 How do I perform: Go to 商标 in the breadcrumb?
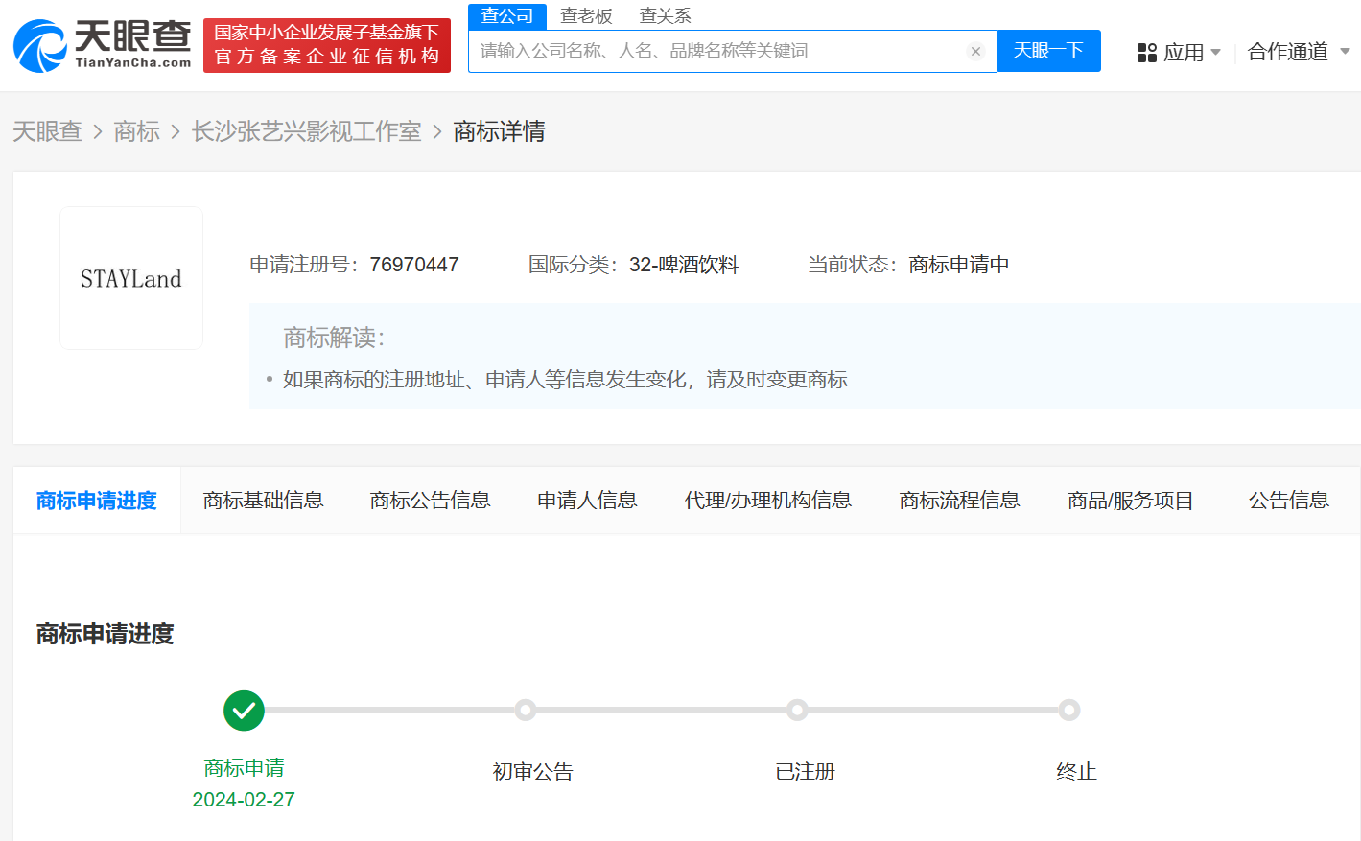(x=136, y=131)
